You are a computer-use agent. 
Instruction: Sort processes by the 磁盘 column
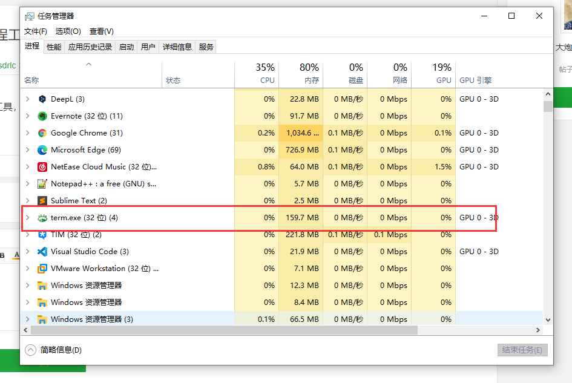[x=345, y=74]
